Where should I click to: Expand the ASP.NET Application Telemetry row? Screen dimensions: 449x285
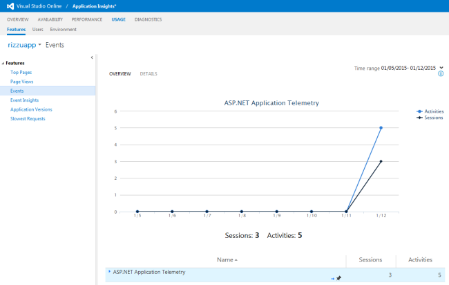point(108,271)
